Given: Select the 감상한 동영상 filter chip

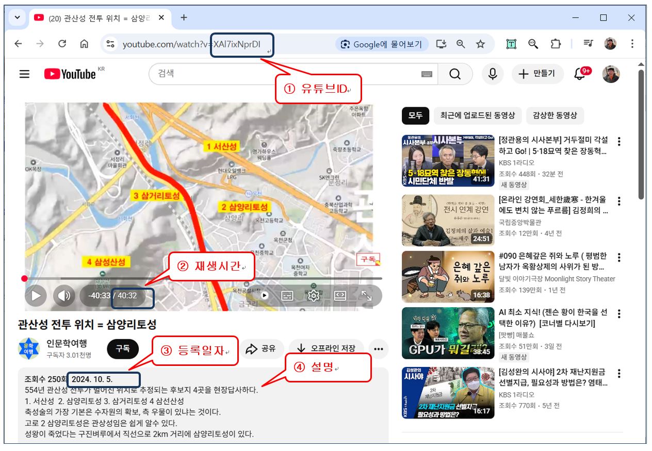Looking at the screenshot, I should 555,115.
